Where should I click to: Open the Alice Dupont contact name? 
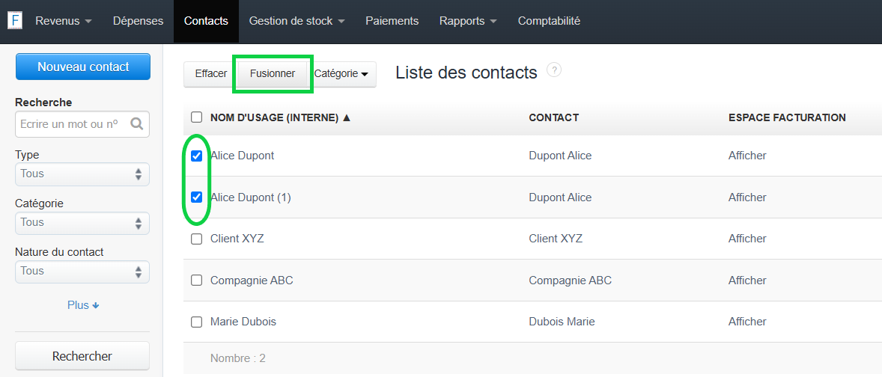point(242,156)
